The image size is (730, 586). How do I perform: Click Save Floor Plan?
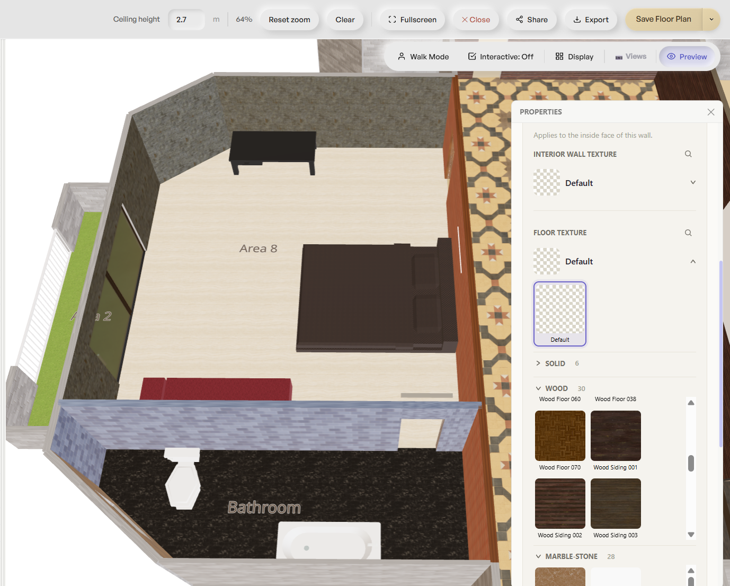[663, 19]
